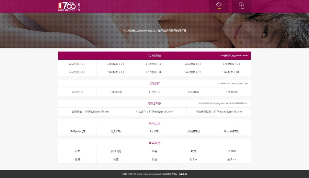Visit the 搜狐 site link

coord(77,159)
